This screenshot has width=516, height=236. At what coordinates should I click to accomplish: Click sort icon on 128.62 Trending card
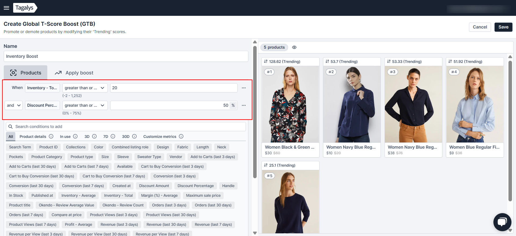point(266,62)
